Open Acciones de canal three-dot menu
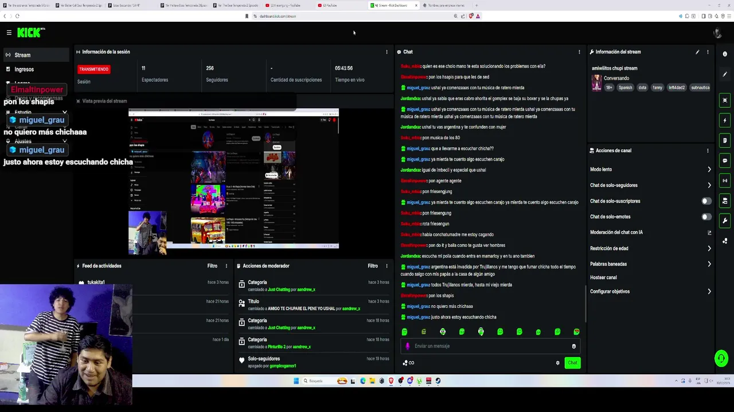Image resolution: width=734 pixels, height=412 pixels. click(x=708, y=150)
